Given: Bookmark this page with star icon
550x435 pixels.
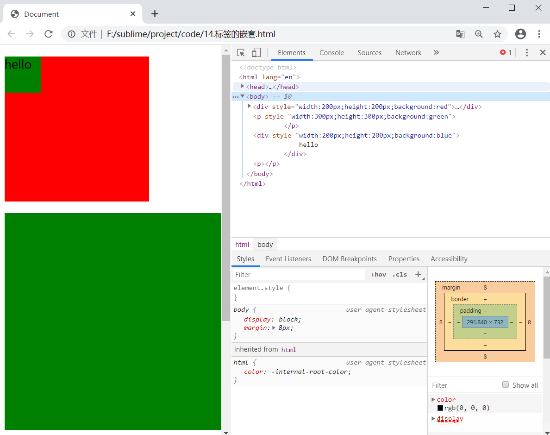Looking at the screenshot, I should coord(497,34).
